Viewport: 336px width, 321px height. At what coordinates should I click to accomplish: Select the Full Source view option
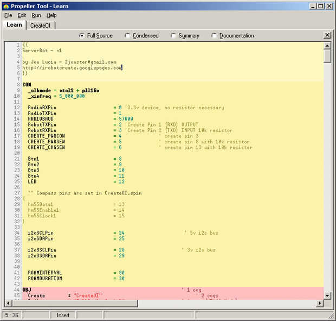click(82, 36)
